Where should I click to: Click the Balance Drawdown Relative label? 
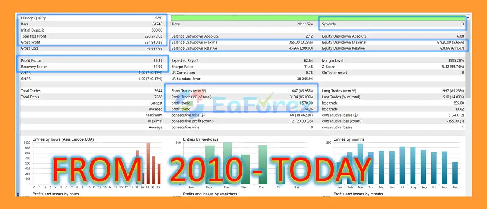(194, 48)
